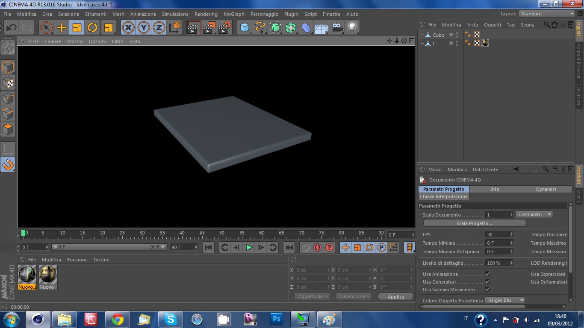The height and width of the screenshot is (328, 584).
Task: Switch to the Dynamics tab
Action: 546,189
